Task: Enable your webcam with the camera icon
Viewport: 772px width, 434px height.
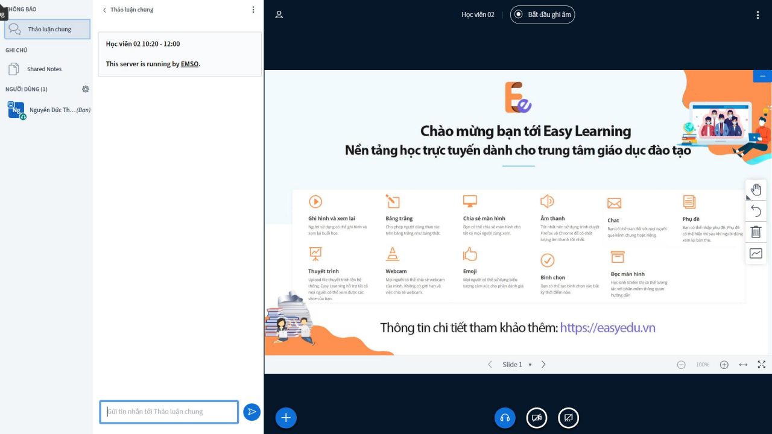Action: (x=536, y=417)
